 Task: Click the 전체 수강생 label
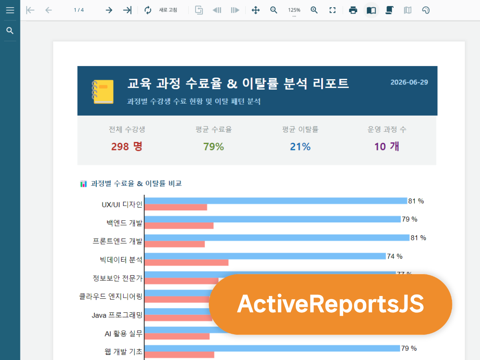(127, 129)
